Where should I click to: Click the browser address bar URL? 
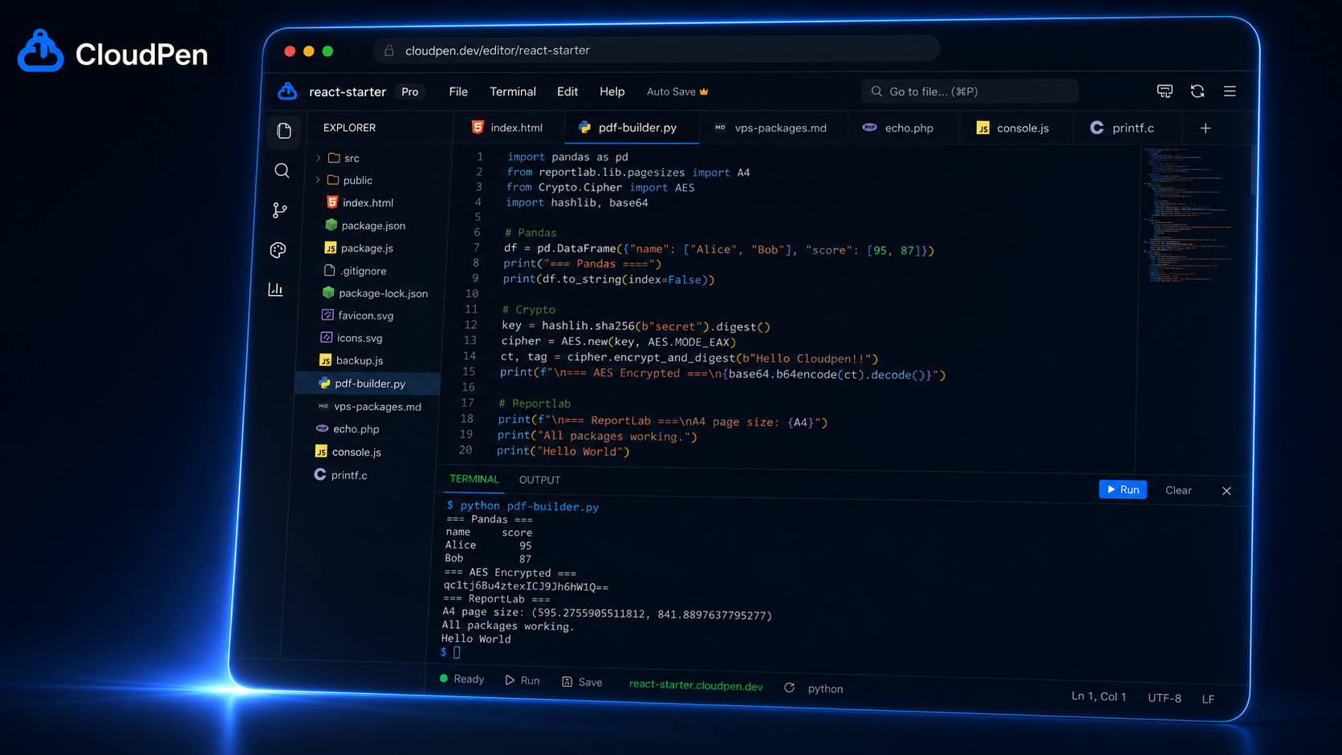point(497,51)
